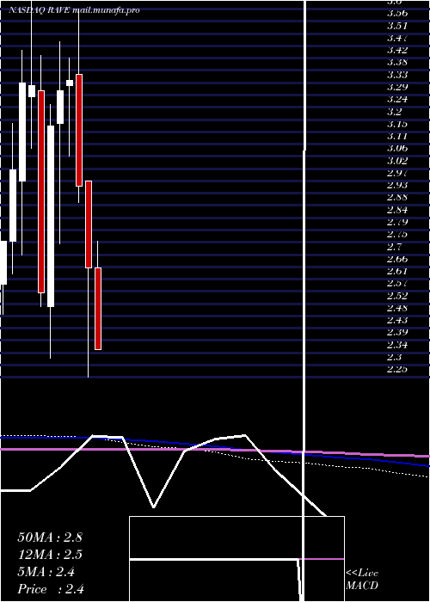Select the 2.25 price axis label
The image size is (430, 602).
click(x=397, y=369)
